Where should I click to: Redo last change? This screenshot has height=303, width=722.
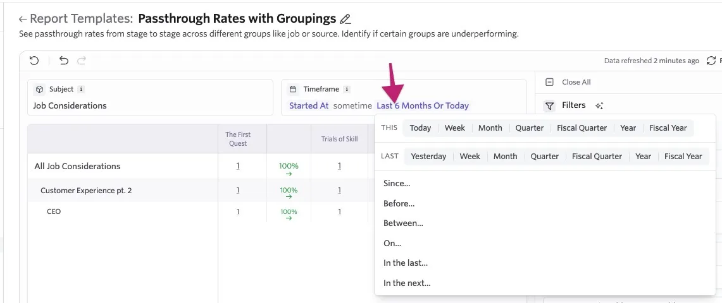point(82,61)
